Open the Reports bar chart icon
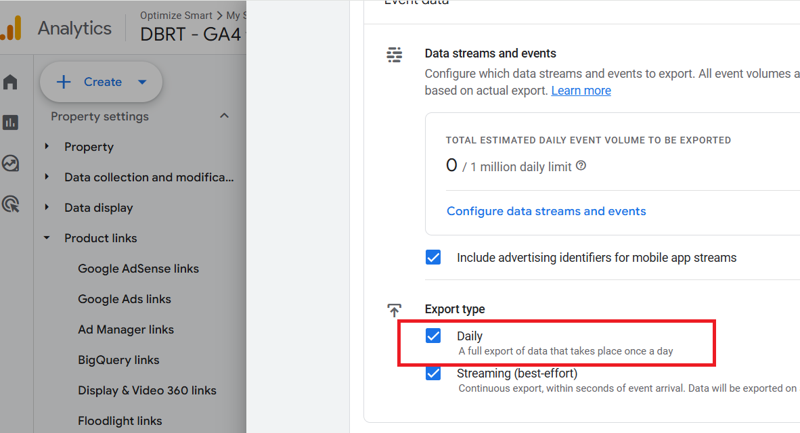This screenshot has width=800, height=433. [10, 122]
